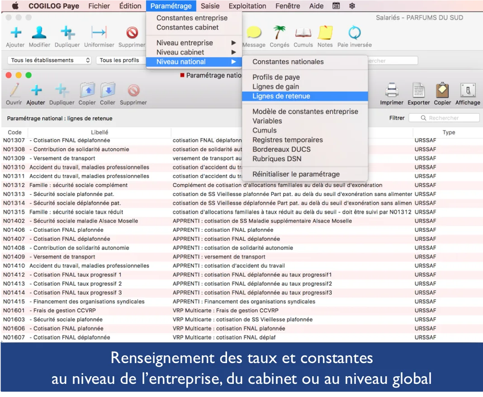
Task: Select row N01312 Famille sécurité sociale complément
Action: tap(241, 185)
